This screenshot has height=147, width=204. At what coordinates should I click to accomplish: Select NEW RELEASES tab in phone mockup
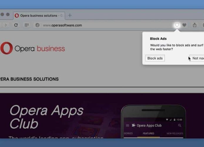pyautogui.click(x=175, y=133)
